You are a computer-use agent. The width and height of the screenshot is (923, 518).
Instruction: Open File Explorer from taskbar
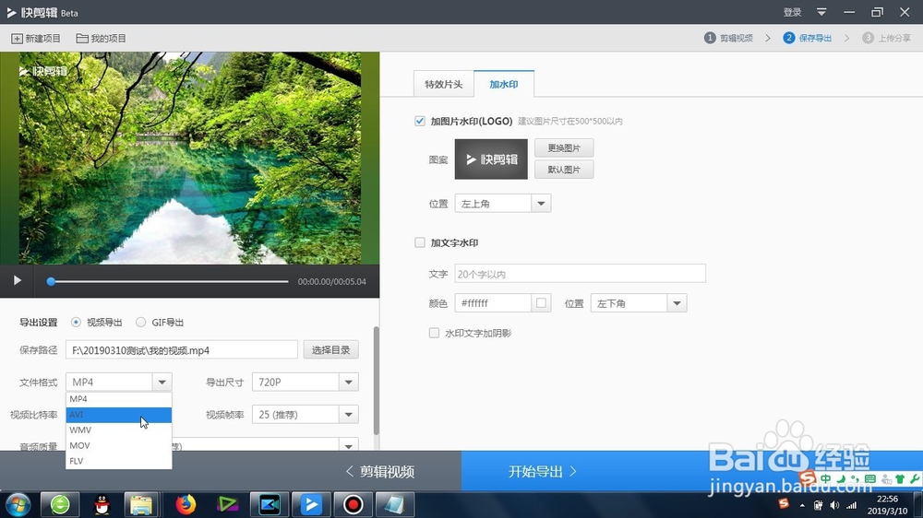point(141,504)
